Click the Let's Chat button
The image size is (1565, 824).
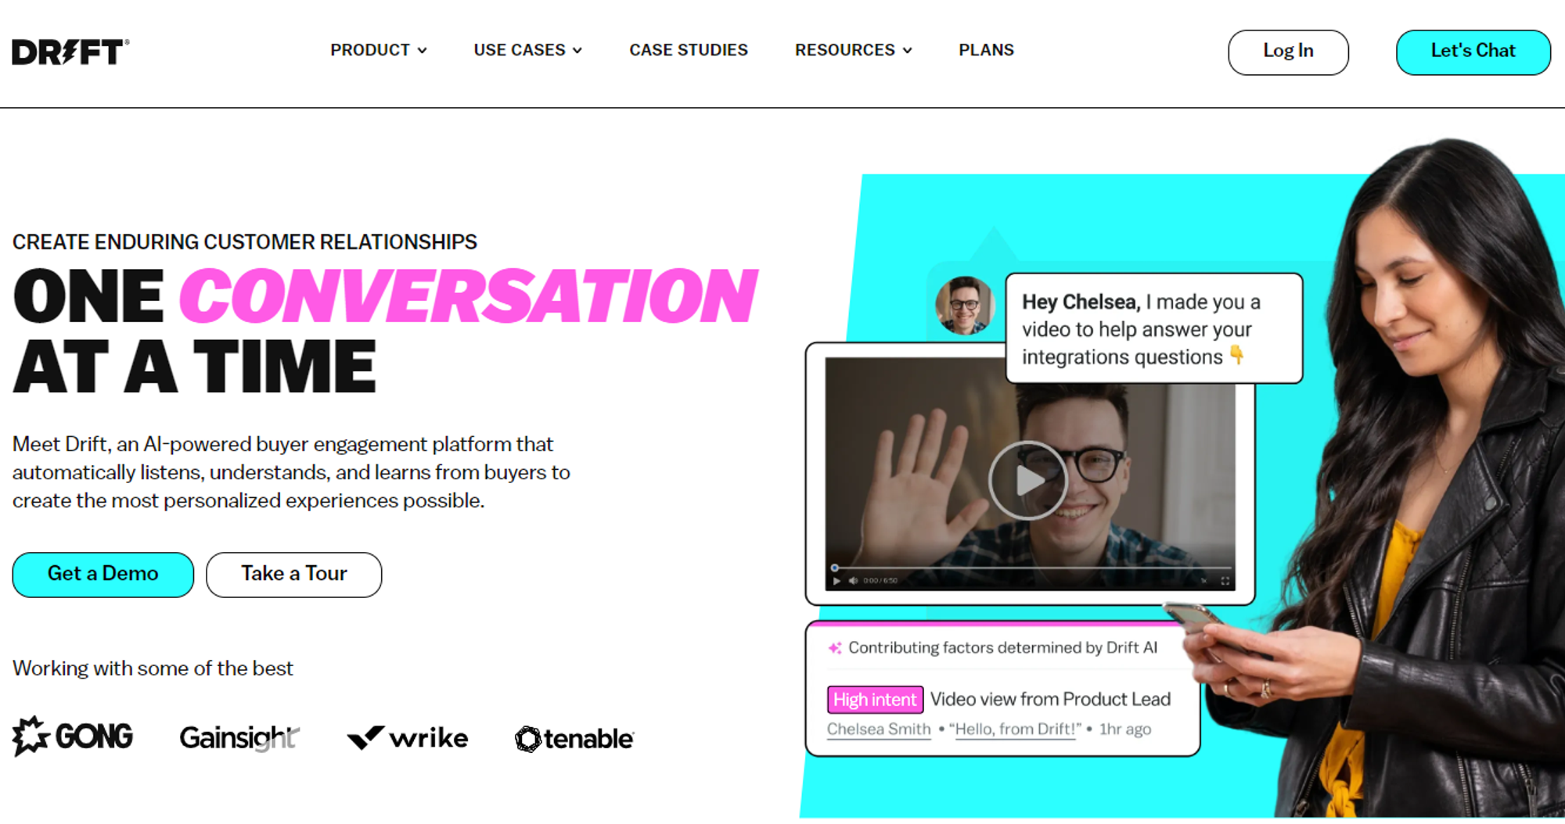[x=1473, y=52]
